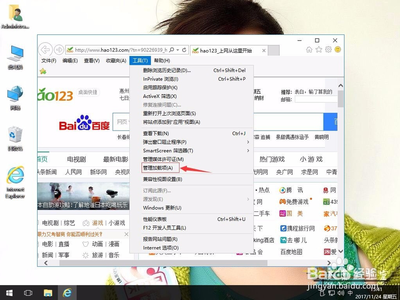Open the Favorites star icon
400x300 pixels.
(x=319, y=50)
